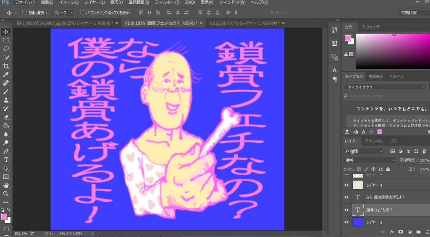Close the 01 @ 193% document tab
This screenshot has height=237, width=430.
[201, 23]
